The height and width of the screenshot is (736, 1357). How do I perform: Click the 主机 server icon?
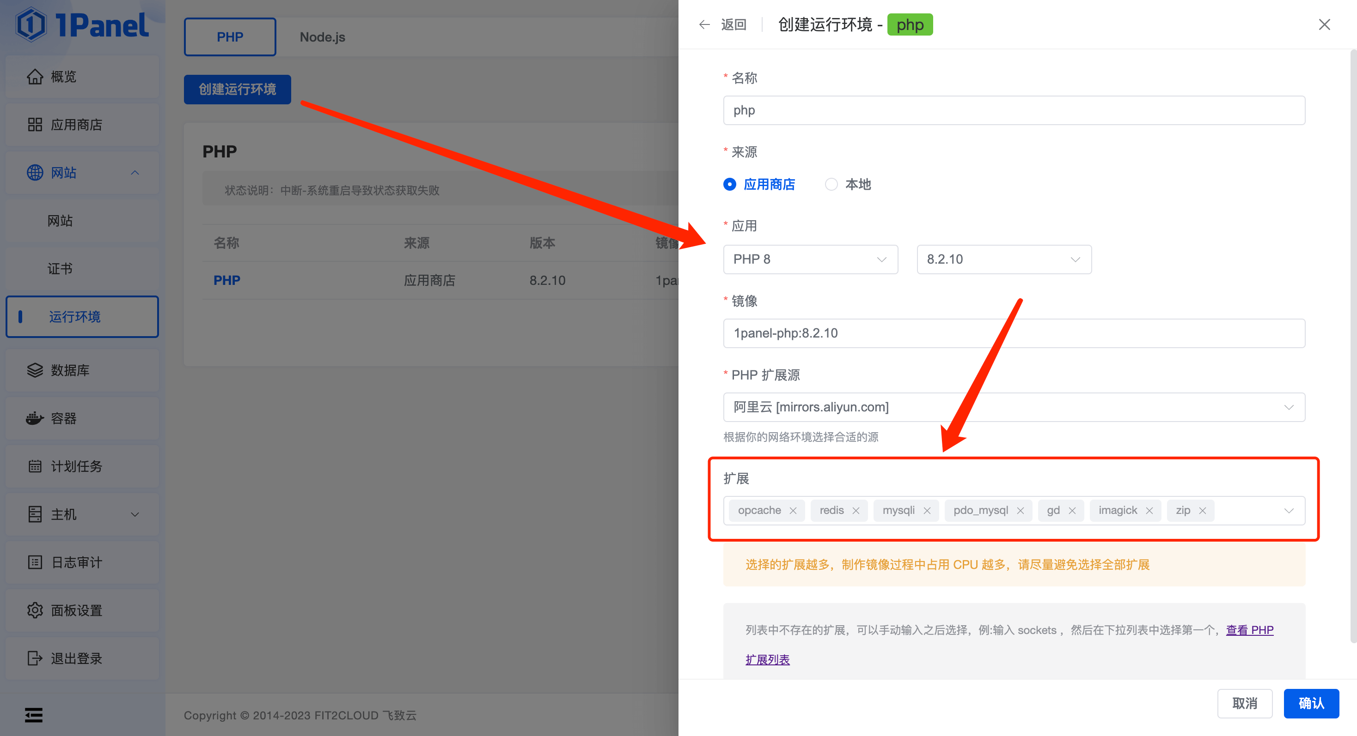point(35,514)
